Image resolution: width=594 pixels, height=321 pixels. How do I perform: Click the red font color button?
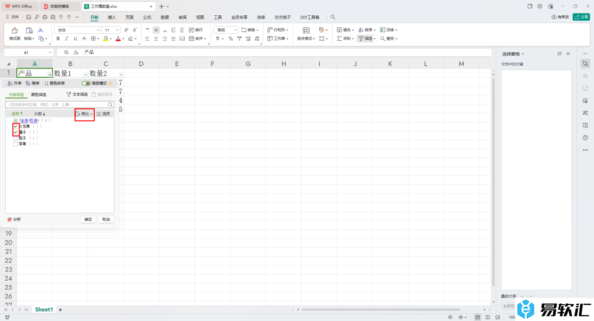(x=118, y=38)
